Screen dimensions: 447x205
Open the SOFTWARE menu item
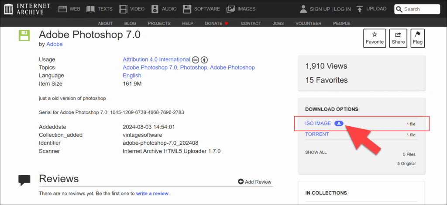tap(207, 9)
